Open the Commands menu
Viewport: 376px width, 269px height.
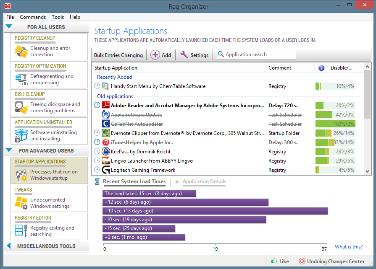33,17
